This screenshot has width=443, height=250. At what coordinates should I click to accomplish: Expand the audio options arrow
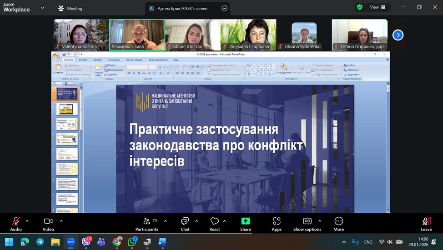[x=27, y=221]
